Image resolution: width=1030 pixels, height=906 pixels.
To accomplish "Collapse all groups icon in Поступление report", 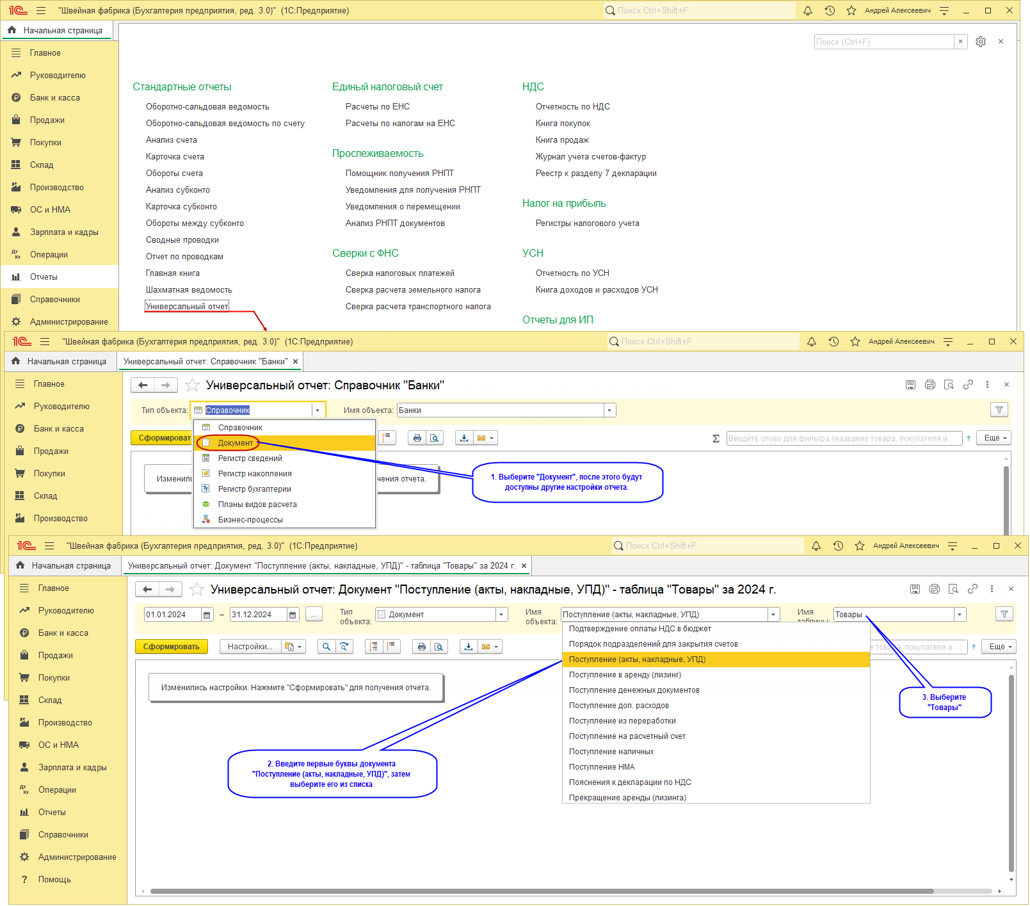I will [x=392, y=647].
